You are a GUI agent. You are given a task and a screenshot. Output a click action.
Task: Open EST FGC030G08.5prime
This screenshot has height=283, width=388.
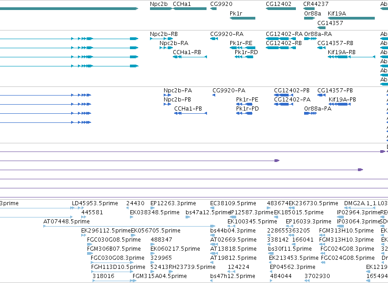[x=114, y=240]
